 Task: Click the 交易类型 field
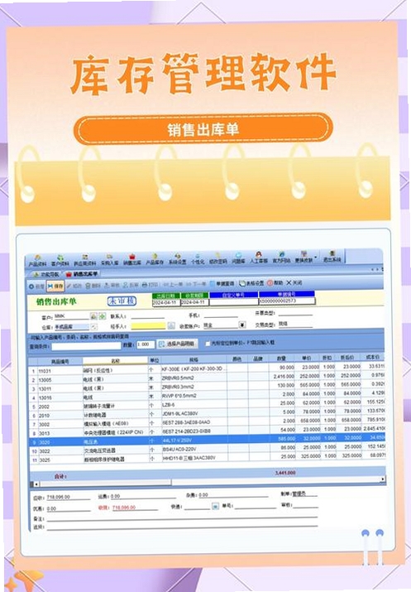pyautogui.click(x=295, y=324)
